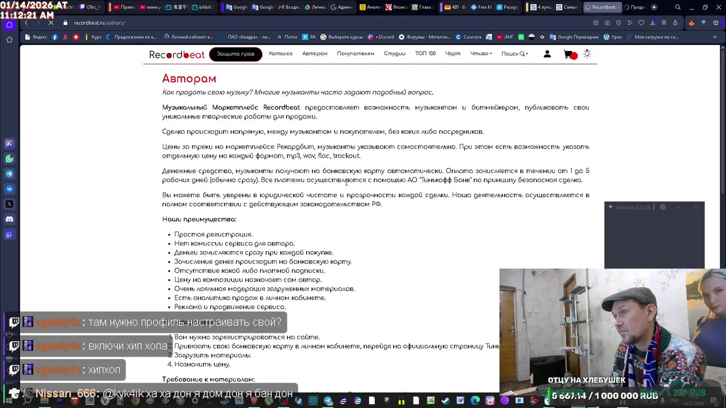Click the Recordbeat logo
726x408 pixels.
[x=177, y=54]
